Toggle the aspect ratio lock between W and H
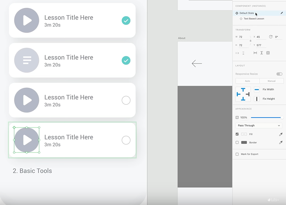 coord(250,41)
